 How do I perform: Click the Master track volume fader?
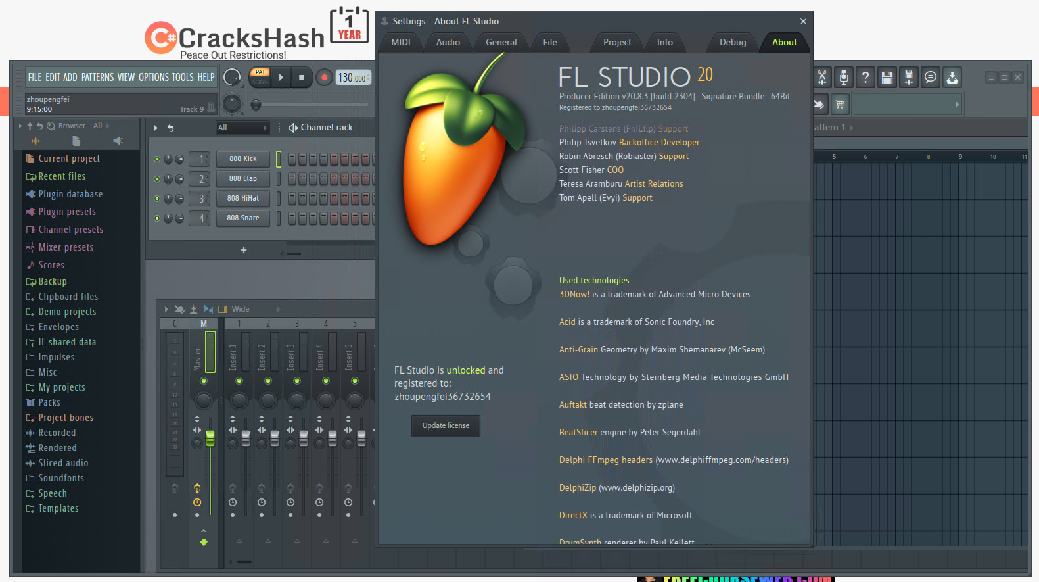tap(210, 438)
